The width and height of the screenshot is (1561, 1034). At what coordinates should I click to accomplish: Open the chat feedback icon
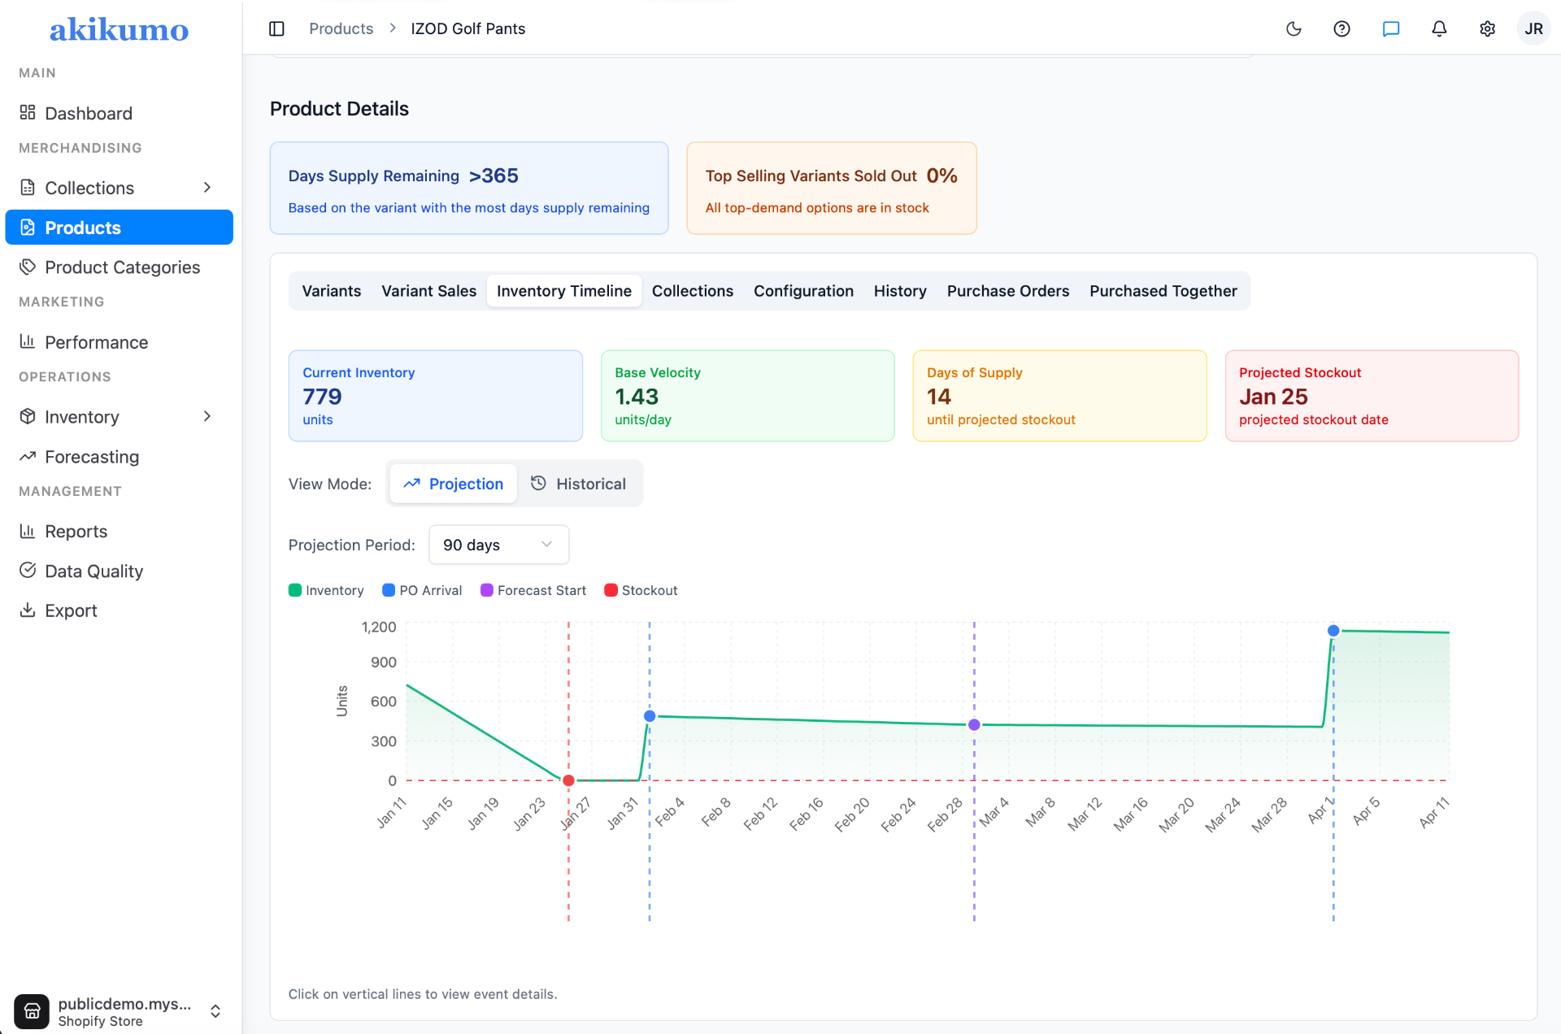1391,28
